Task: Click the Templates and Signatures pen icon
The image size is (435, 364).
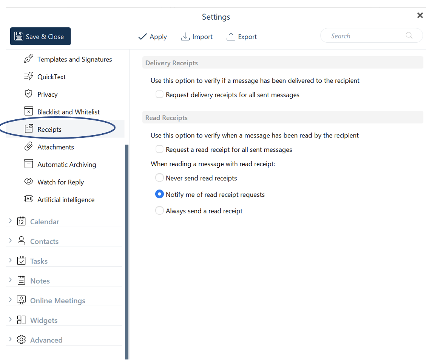Action: [x=29, y=59]
